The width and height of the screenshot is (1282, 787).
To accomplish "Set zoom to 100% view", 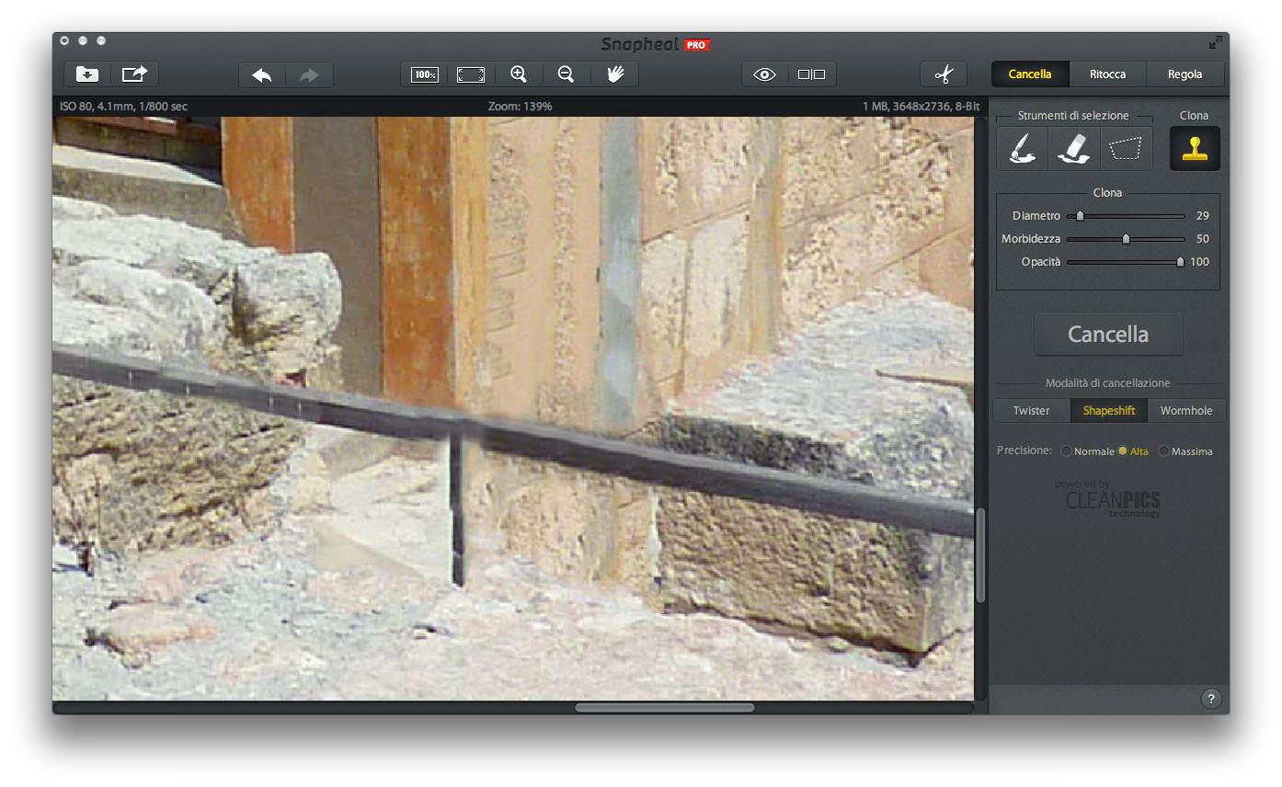I will (425, 74).
